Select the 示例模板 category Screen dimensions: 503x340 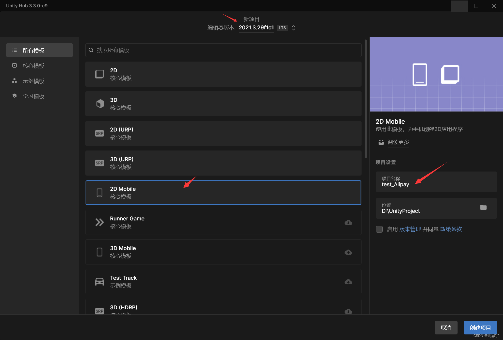click(x=39, y=81)
